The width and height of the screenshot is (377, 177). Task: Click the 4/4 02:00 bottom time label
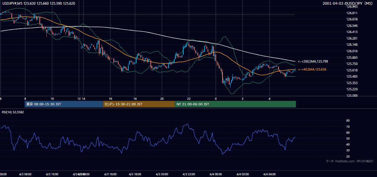(242, 174)
